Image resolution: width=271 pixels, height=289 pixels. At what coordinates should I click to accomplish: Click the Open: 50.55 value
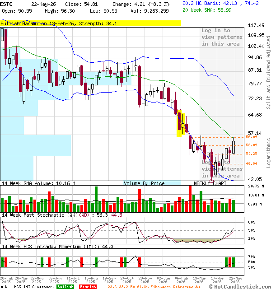(17, 11)
